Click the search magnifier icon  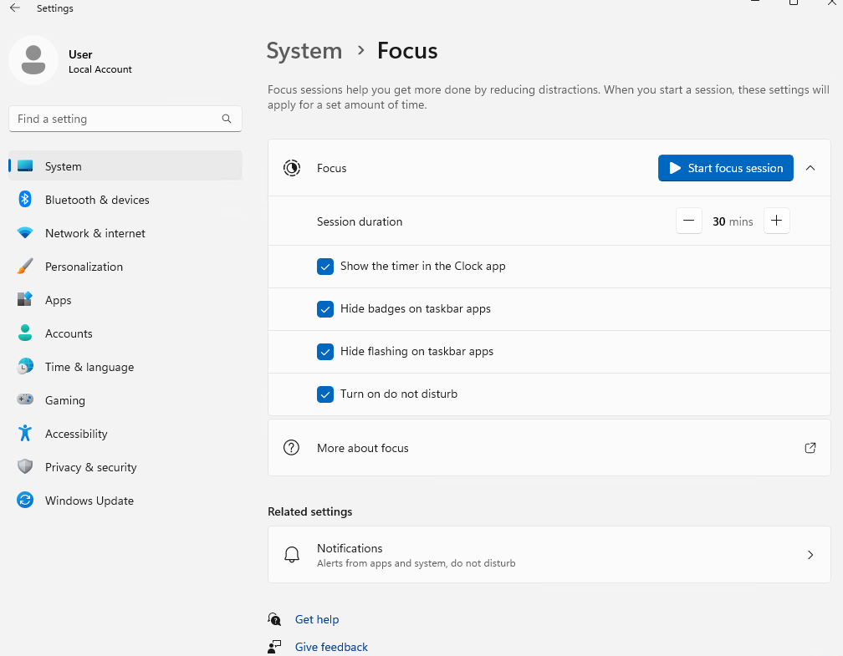(227, 119)
